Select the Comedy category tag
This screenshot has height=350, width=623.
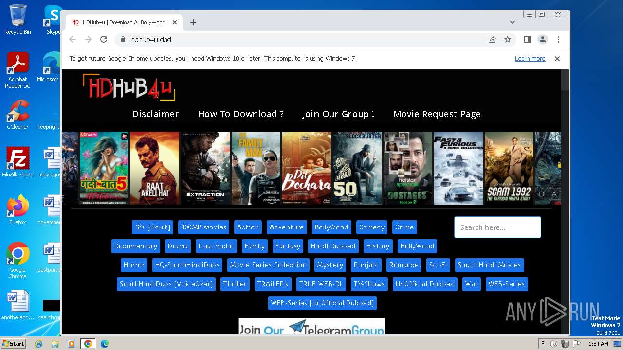[372, 227]
